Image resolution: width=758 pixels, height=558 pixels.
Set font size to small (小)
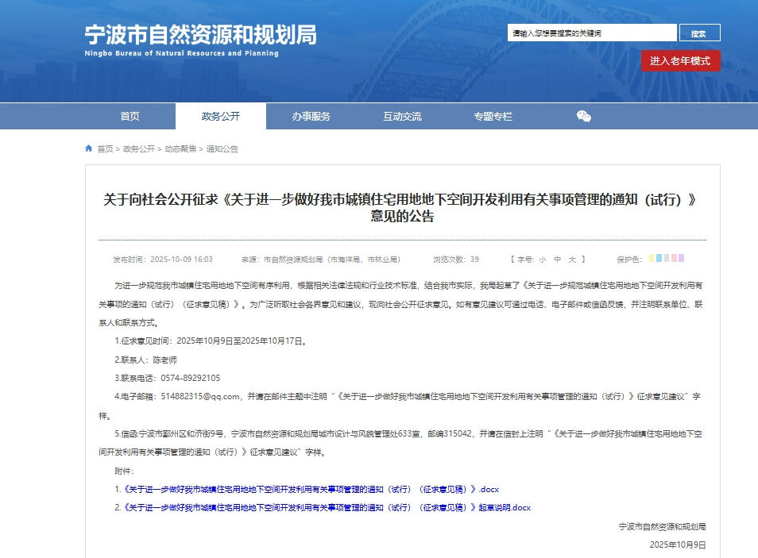click(542, 260)
